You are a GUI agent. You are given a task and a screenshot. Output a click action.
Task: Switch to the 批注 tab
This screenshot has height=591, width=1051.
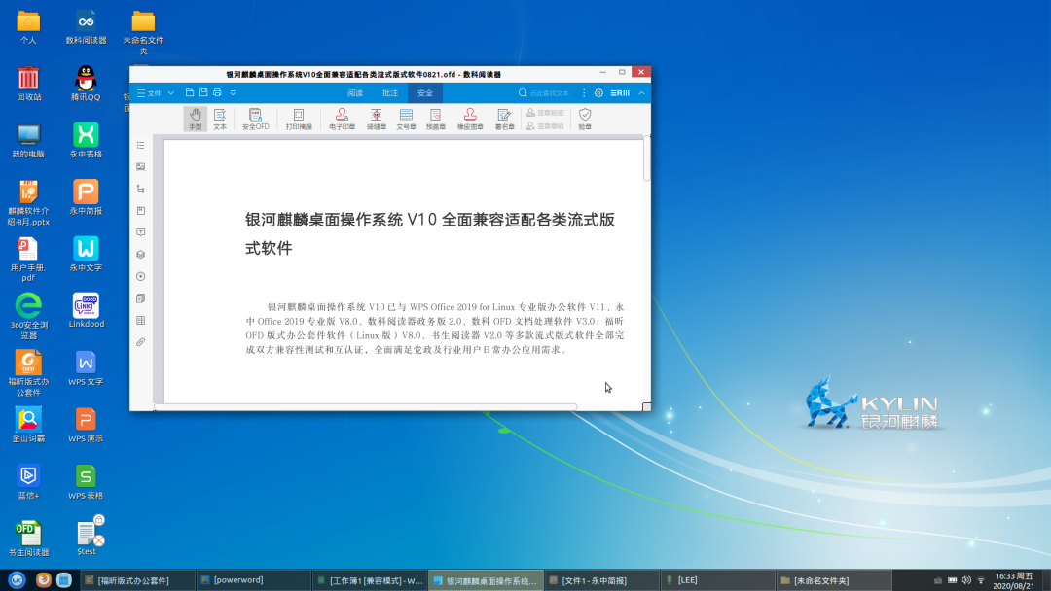pyautogui.click(x=390, y=93)
